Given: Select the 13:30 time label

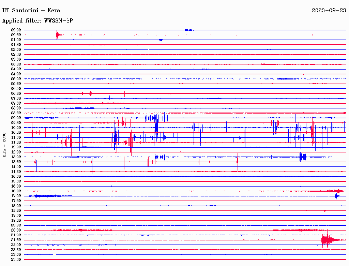Looking at the screenshot, I should point(16,162).
